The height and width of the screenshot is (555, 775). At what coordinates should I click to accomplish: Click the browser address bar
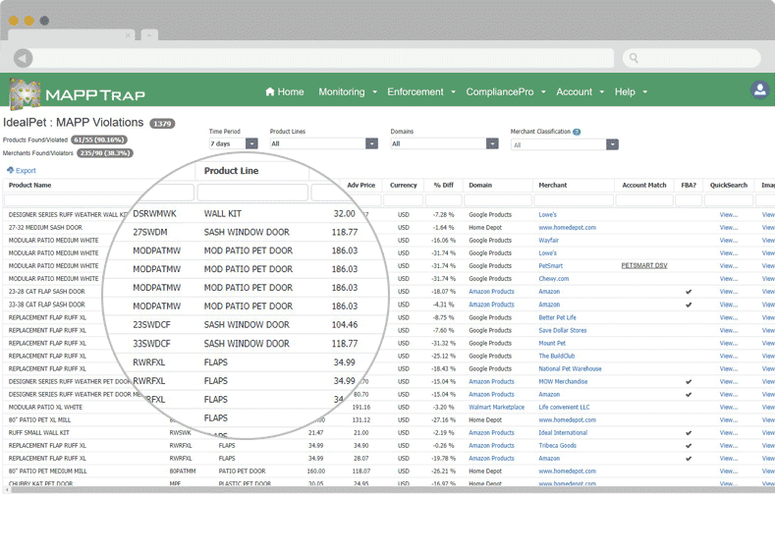[x=324, y=58]
